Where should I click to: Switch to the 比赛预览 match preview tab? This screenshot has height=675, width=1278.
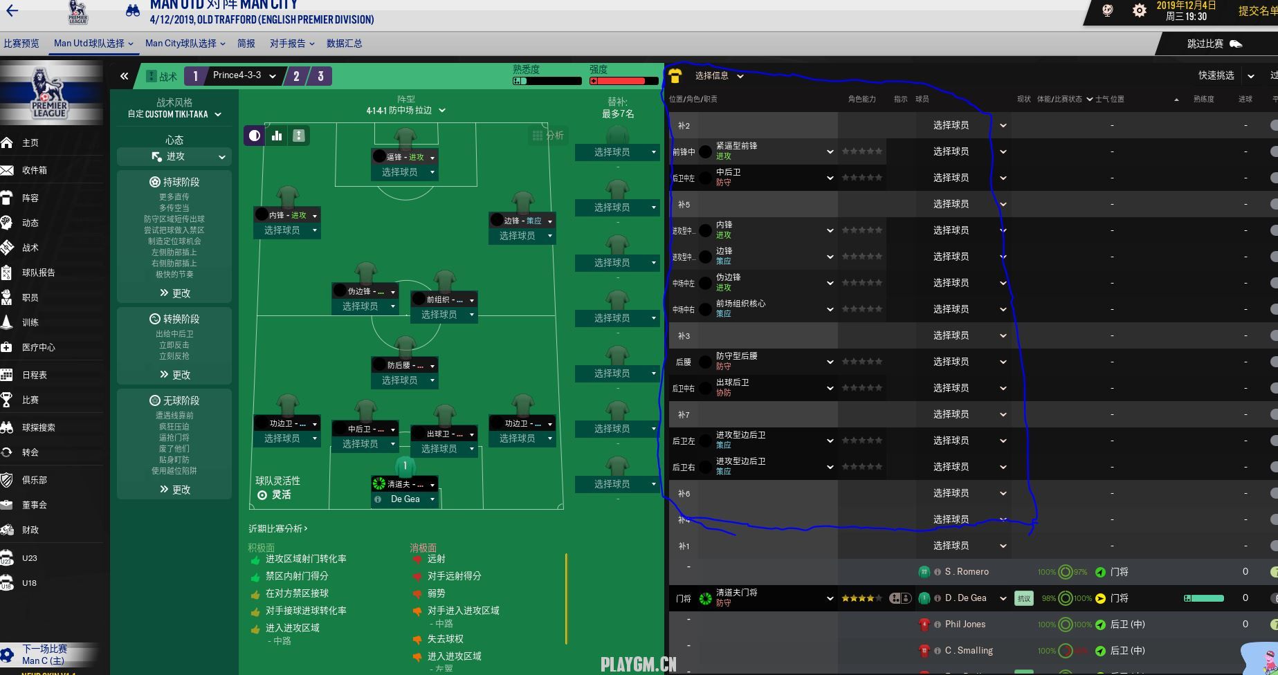(21, 44)
